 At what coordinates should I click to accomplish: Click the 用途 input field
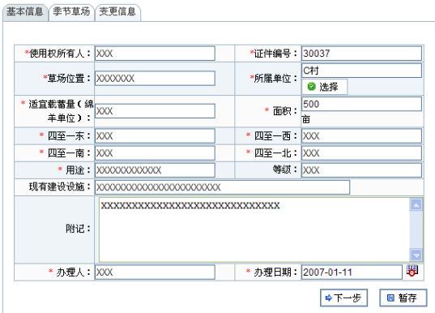coord(155,170)
